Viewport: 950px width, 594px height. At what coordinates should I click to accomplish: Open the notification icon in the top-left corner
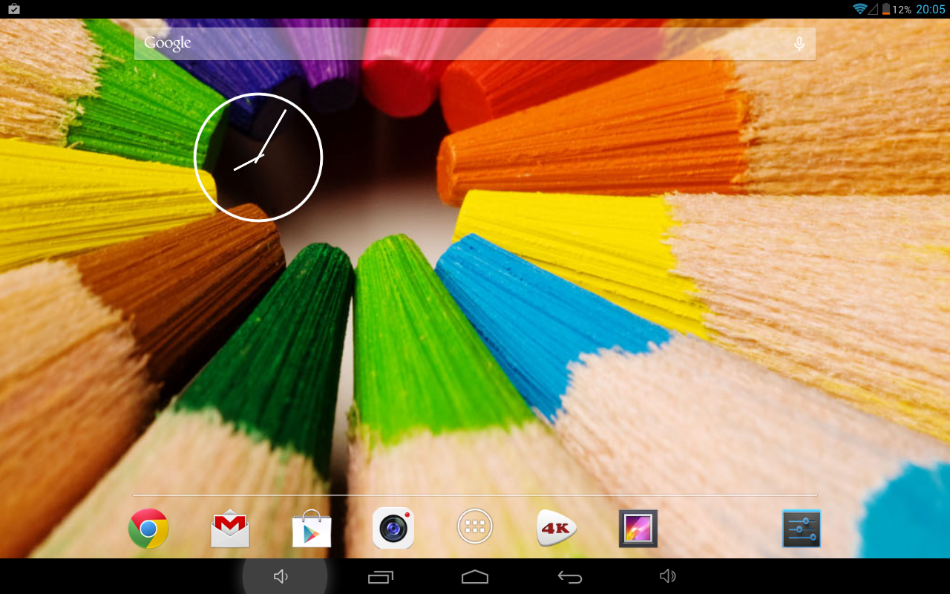(x=13, y=9)
